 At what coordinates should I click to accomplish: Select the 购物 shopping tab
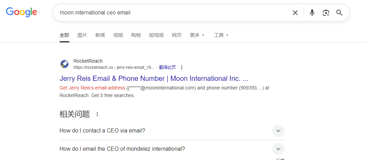136,35
